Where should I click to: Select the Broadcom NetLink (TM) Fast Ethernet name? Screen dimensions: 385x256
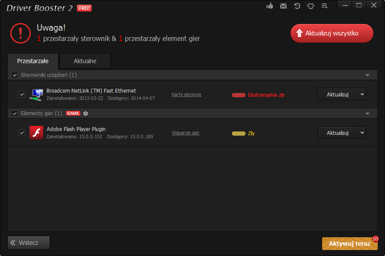pos(92,91)
